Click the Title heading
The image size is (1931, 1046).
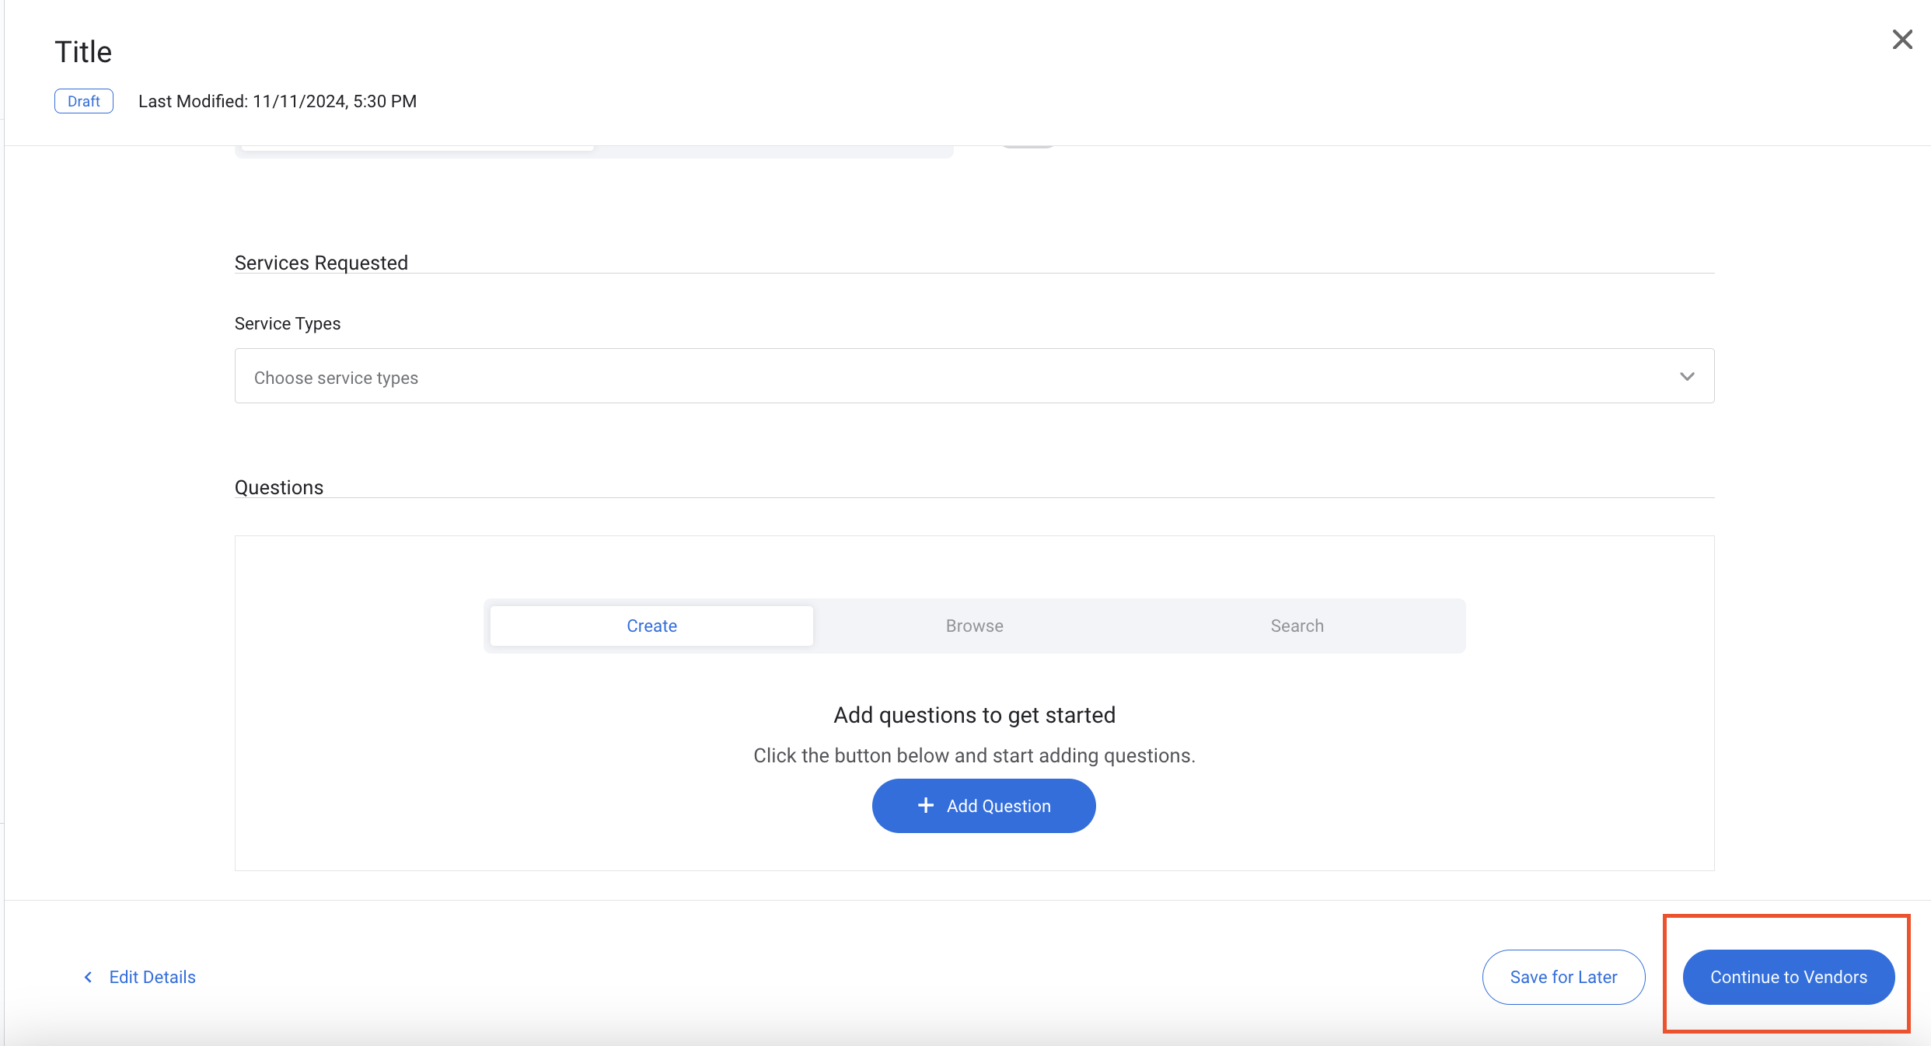[x=83, y=52]
